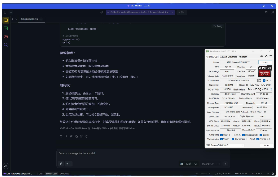Toggle the Vulkan checkbox
The width and height of the screenshot is (278, 177).
222,138
